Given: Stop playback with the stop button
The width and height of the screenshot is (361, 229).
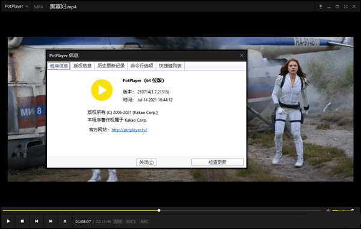Looking at the screenshot, I should coord(22,221).
